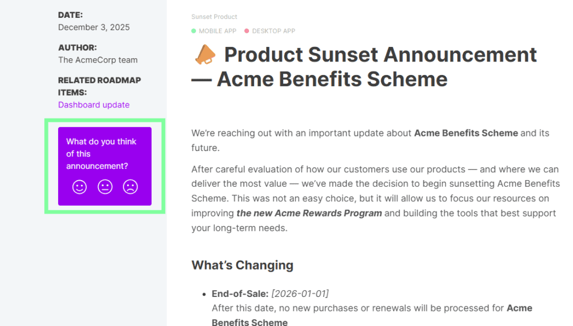Select the MOBILE APP tag
The width and height of the screenshot is (573, 326).
pos(217,31)
